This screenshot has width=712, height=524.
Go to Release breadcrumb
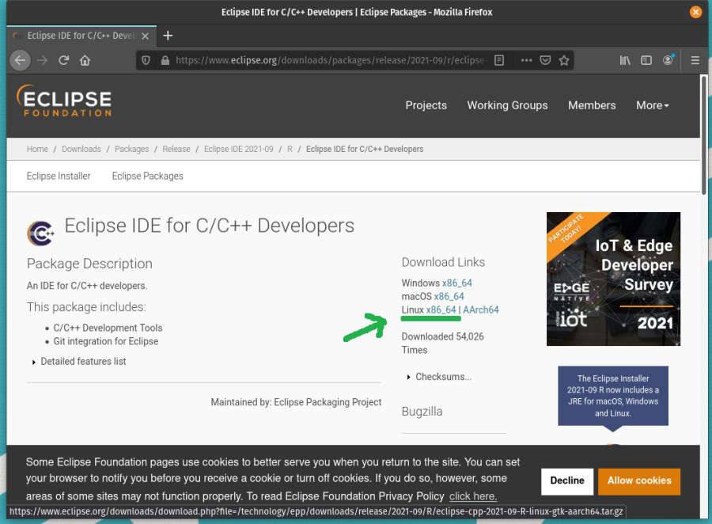[176, 149]
